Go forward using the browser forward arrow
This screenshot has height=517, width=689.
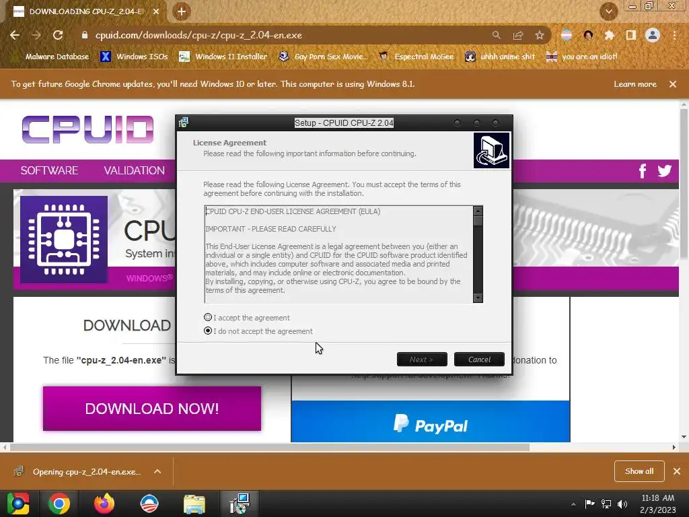click(x=36, y=35)
